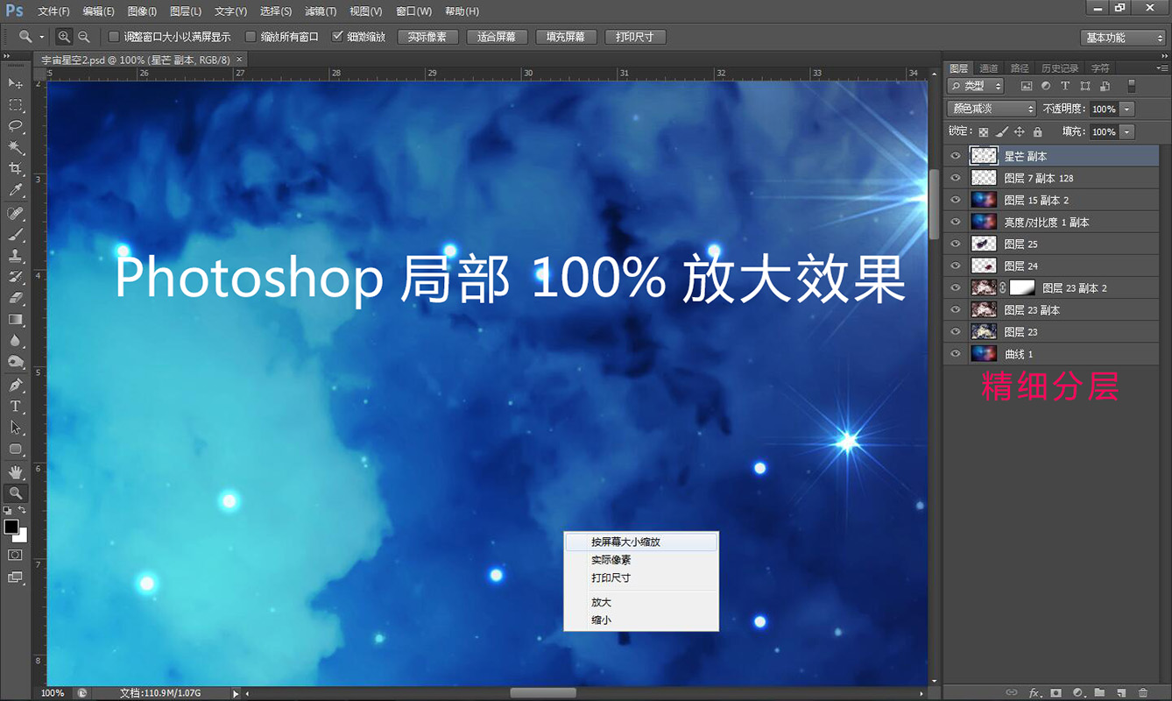Hide the 图层 7 副本 128 layer

click(x=956, y=178)
